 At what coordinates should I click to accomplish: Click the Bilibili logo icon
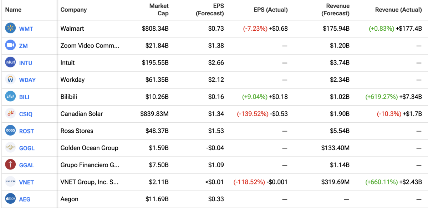point(11,97)
